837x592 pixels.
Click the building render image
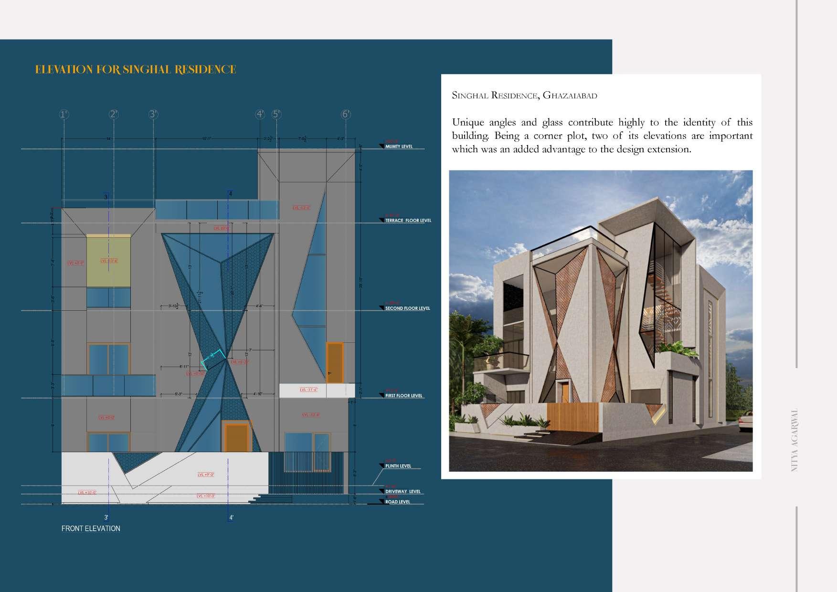[601, 321]
